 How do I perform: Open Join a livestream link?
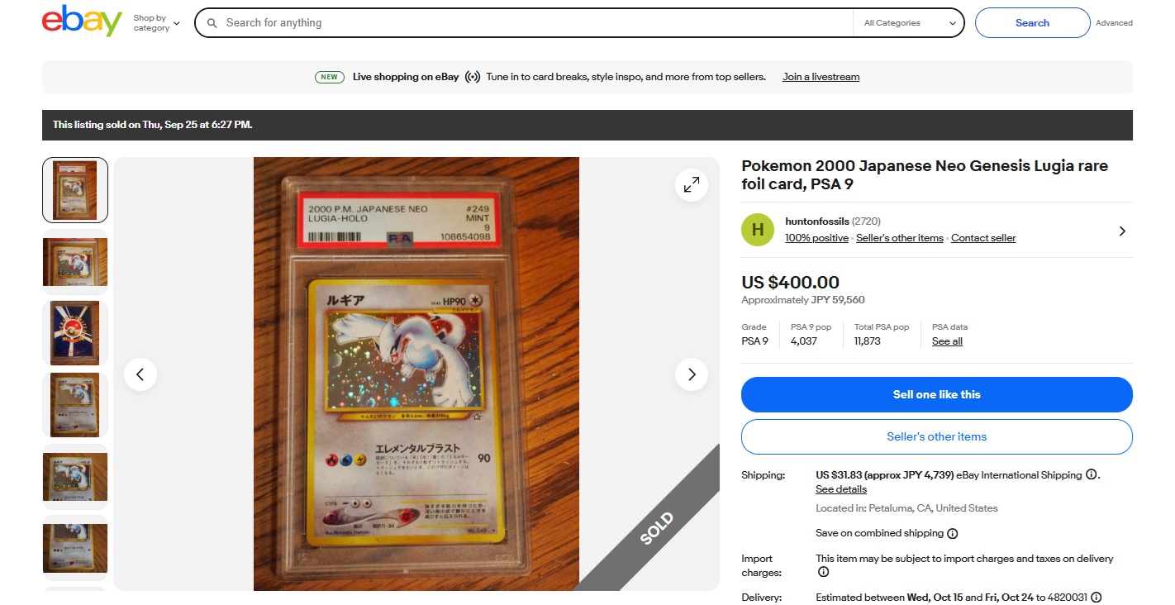pyautogui.click(x=821, y=77)
